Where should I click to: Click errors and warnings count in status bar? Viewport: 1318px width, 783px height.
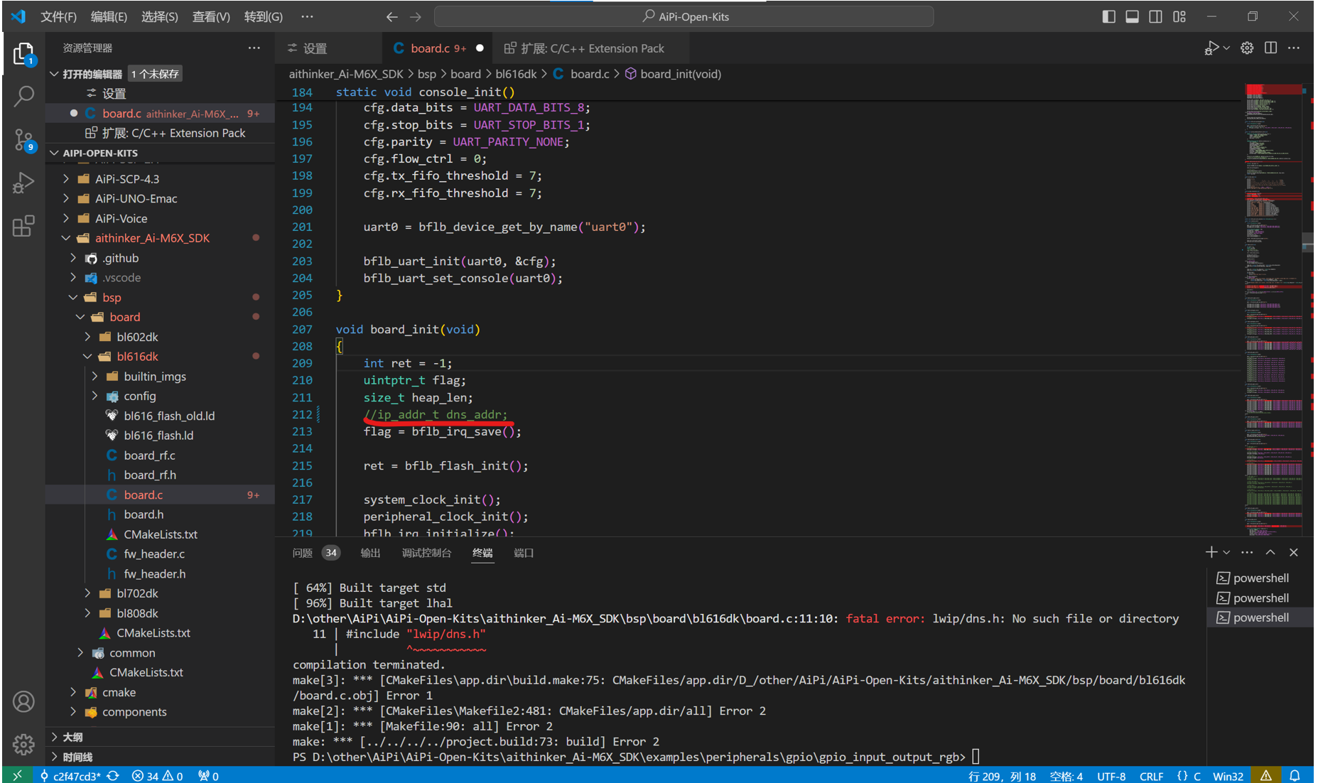coord(158,776)
